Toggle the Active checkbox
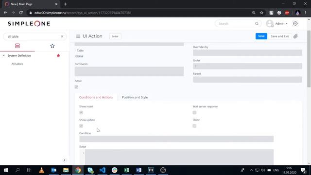The width and height of the screenshot is (311, 175). [76, 87]
